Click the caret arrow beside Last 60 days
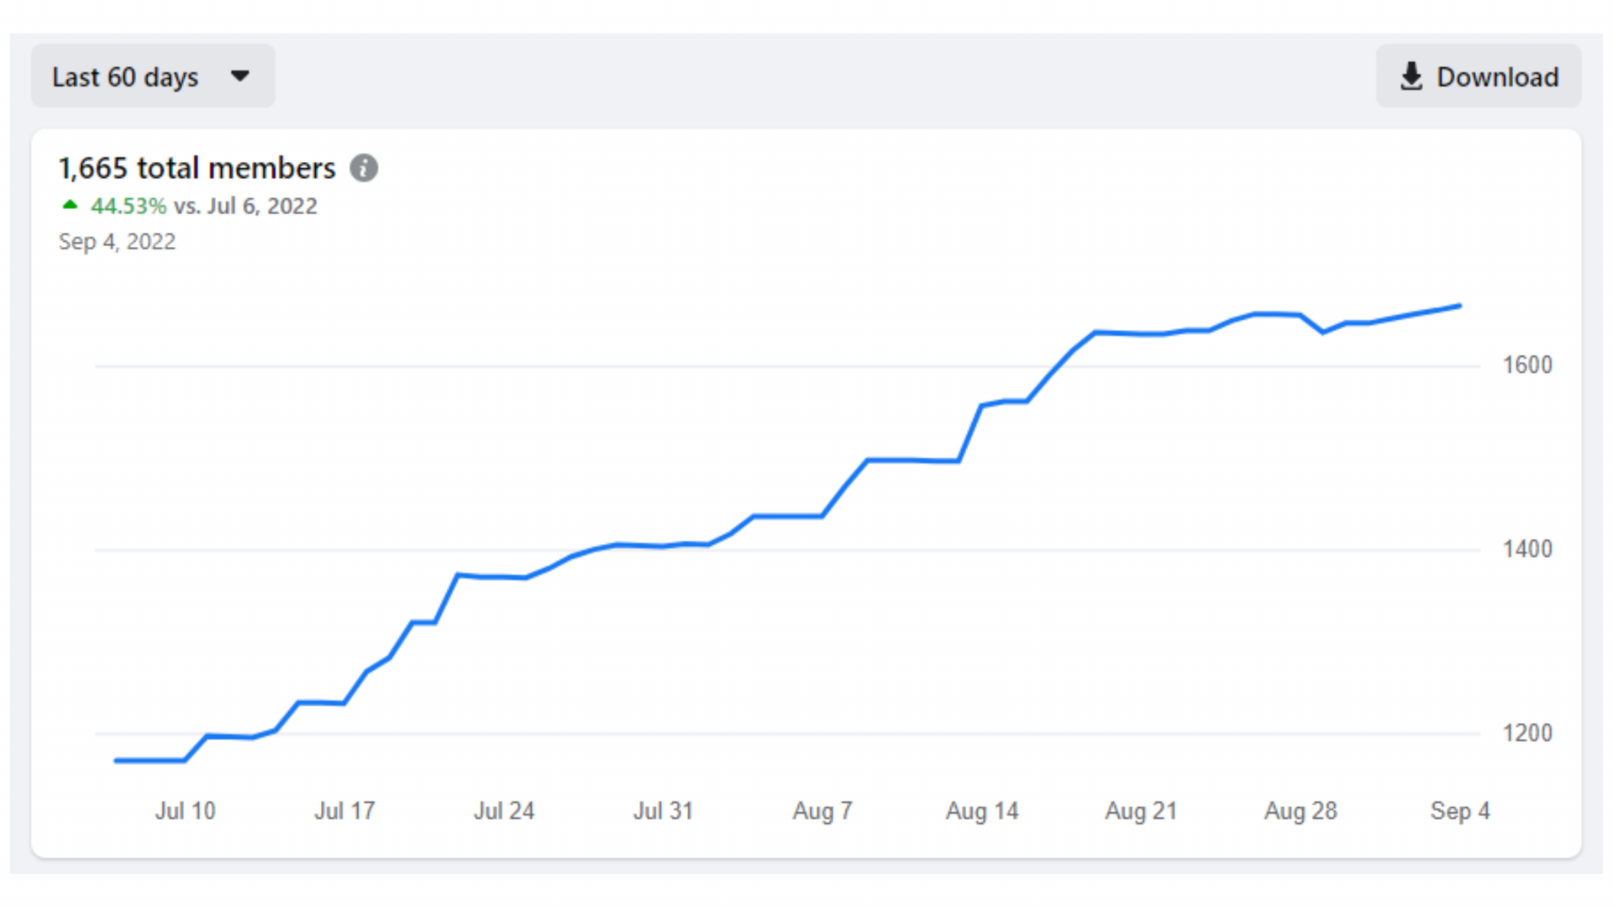This screenshot has width=1613, height=907. 240,76
